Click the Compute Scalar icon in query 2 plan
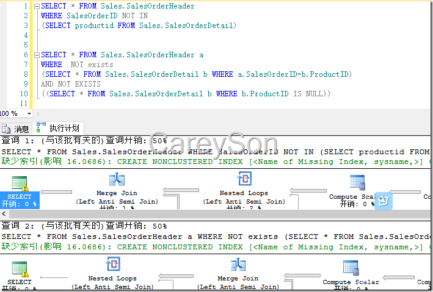Image resolution: width=433 pixels, height=292 pixels. [351, 268]
